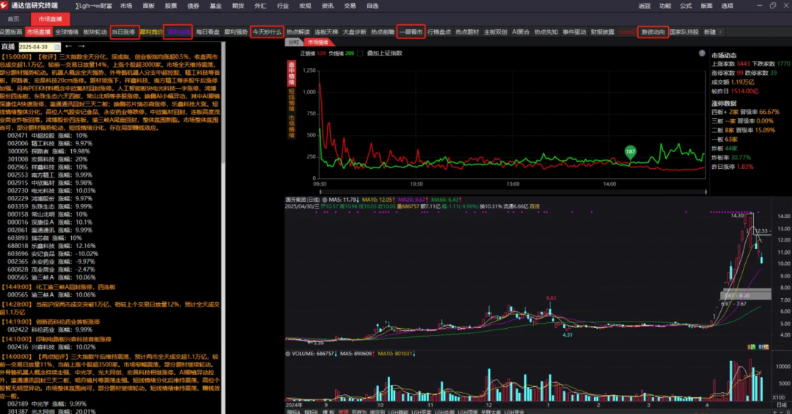Click the MA5 indicator settings dot
This screenshot has width=792, height=414.
[x=325, y=200]
